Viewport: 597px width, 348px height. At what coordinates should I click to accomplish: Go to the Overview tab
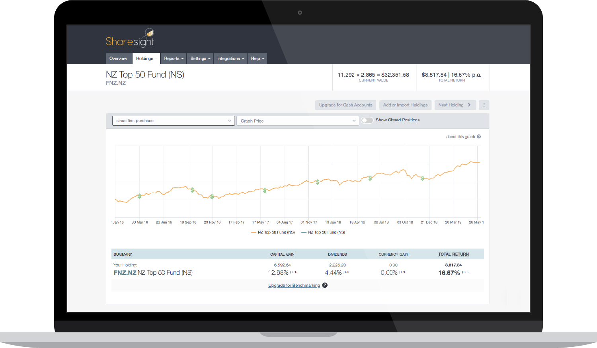pyautogui.click(x=118, y=58)
